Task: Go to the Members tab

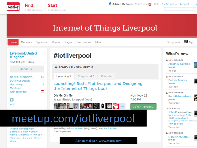Action: pos(26,42)
